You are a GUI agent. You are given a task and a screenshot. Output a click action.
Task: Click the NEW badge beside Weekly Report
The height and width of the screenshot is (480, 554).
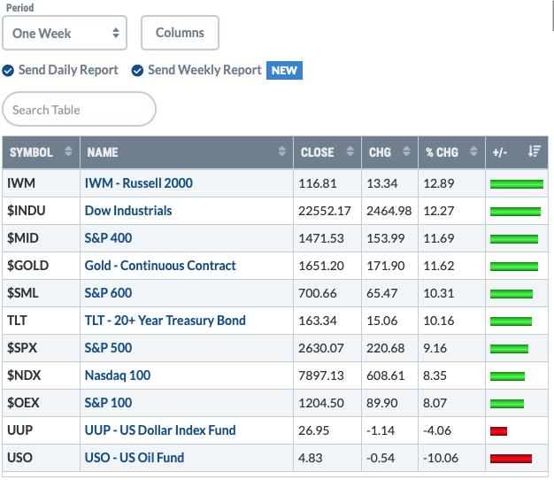pyautogui.click(x=284, y=70)
